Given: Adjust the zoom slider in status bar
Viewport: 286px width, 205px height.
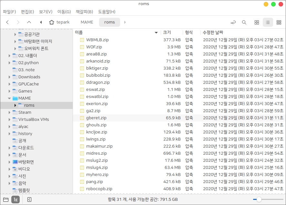Looking at the screenshot, I should 259,200.
